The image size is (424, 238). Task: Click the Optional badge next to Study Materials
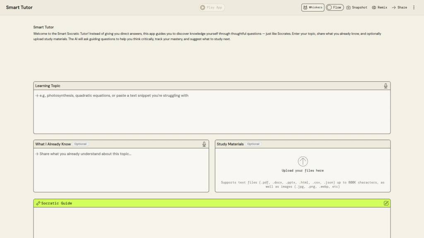pyautogui.click(x=253, y=144)
